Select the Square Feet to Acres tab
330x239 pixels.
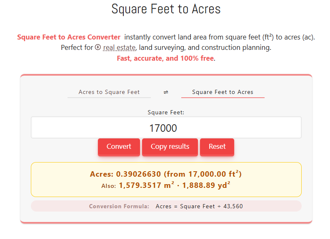(222, 92)
